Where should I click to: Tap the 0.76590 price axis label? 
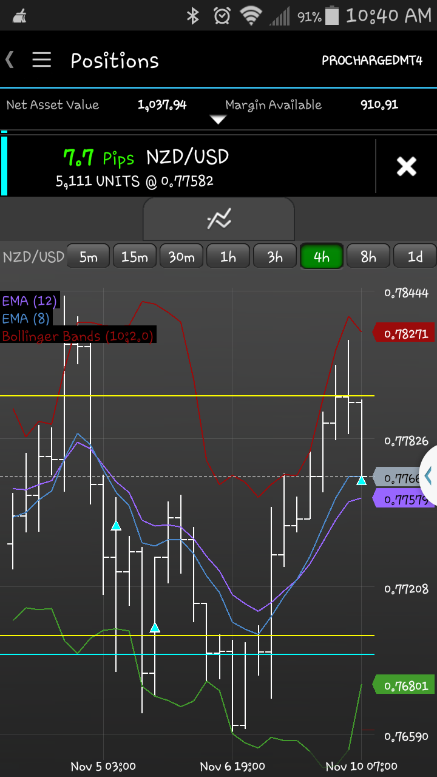(406, 736)
